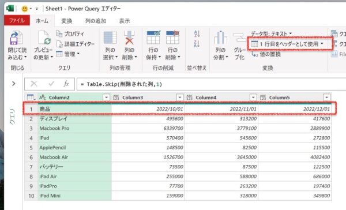Expand the data type (データ型: テキスト) dropdown
This screenshot has height=210, width=346.
272,34
